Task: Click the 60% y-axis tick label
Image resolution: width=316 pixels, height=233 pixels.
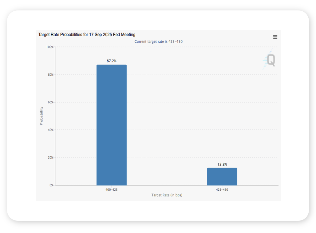Action: tap(51, 102)
